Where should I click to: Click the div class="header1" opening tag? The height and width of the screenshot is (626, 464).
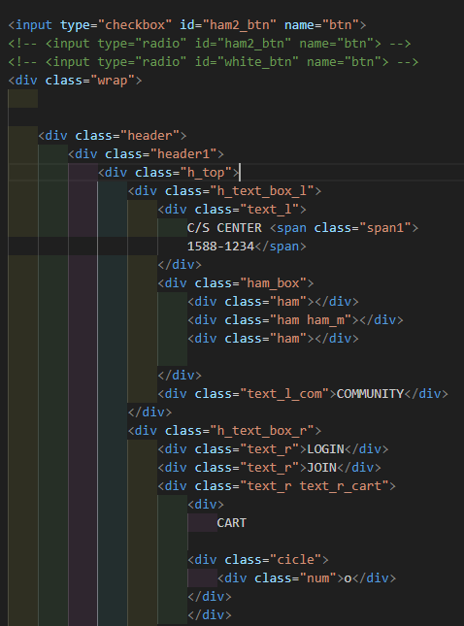(x=146, y=154)
